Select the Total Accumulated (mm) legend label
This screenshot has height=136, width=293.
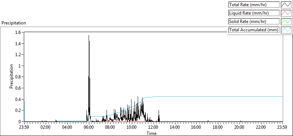(x=254, y=30)
